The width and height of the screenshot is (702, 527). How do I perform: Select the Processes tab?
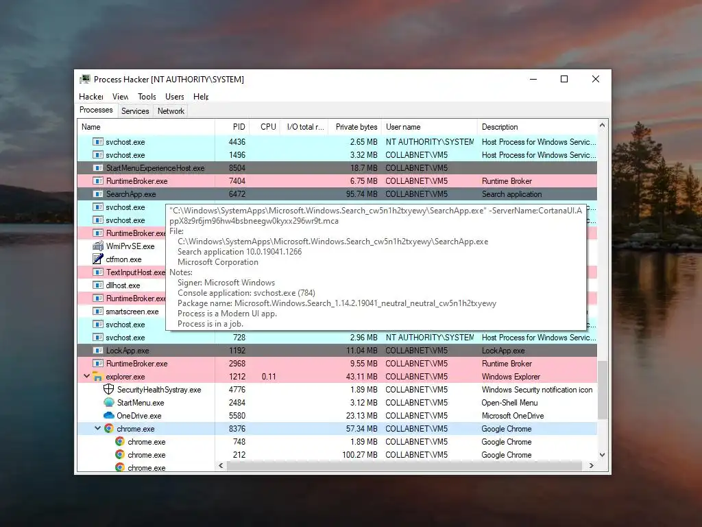(96, 110)
